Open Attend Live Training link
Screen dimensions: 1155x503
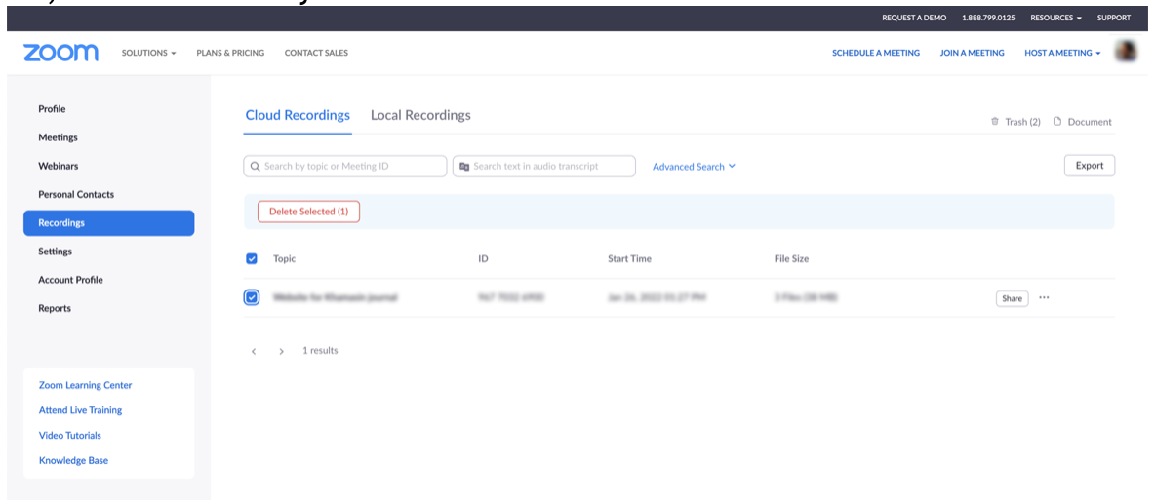(80, 410)
